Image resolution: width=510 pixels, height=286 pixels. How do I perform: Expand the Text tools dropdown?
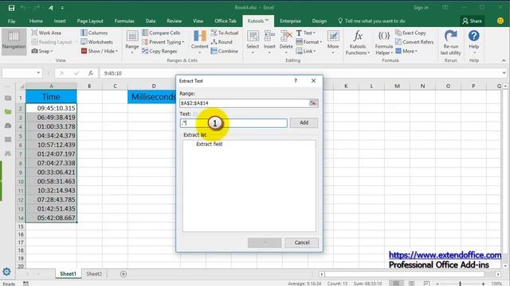[306, 33]
